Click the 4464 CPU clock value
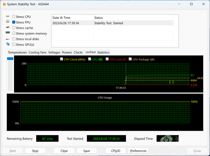The height and width of the screenshot is (156, 210). pos(194,80)
